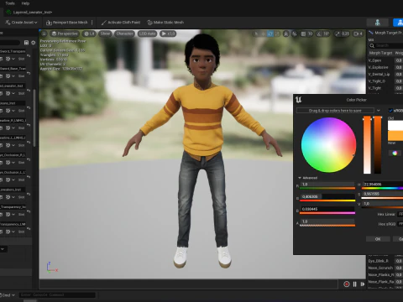
Task: Toggle the sRGB preview checkbox
Action: [390, 111]
